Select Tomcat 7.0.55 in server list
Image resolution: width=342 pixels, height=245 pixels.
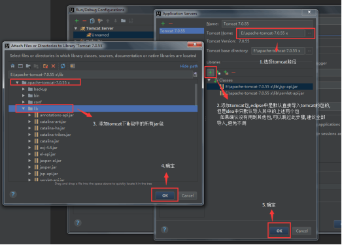(x=182, y=31)
